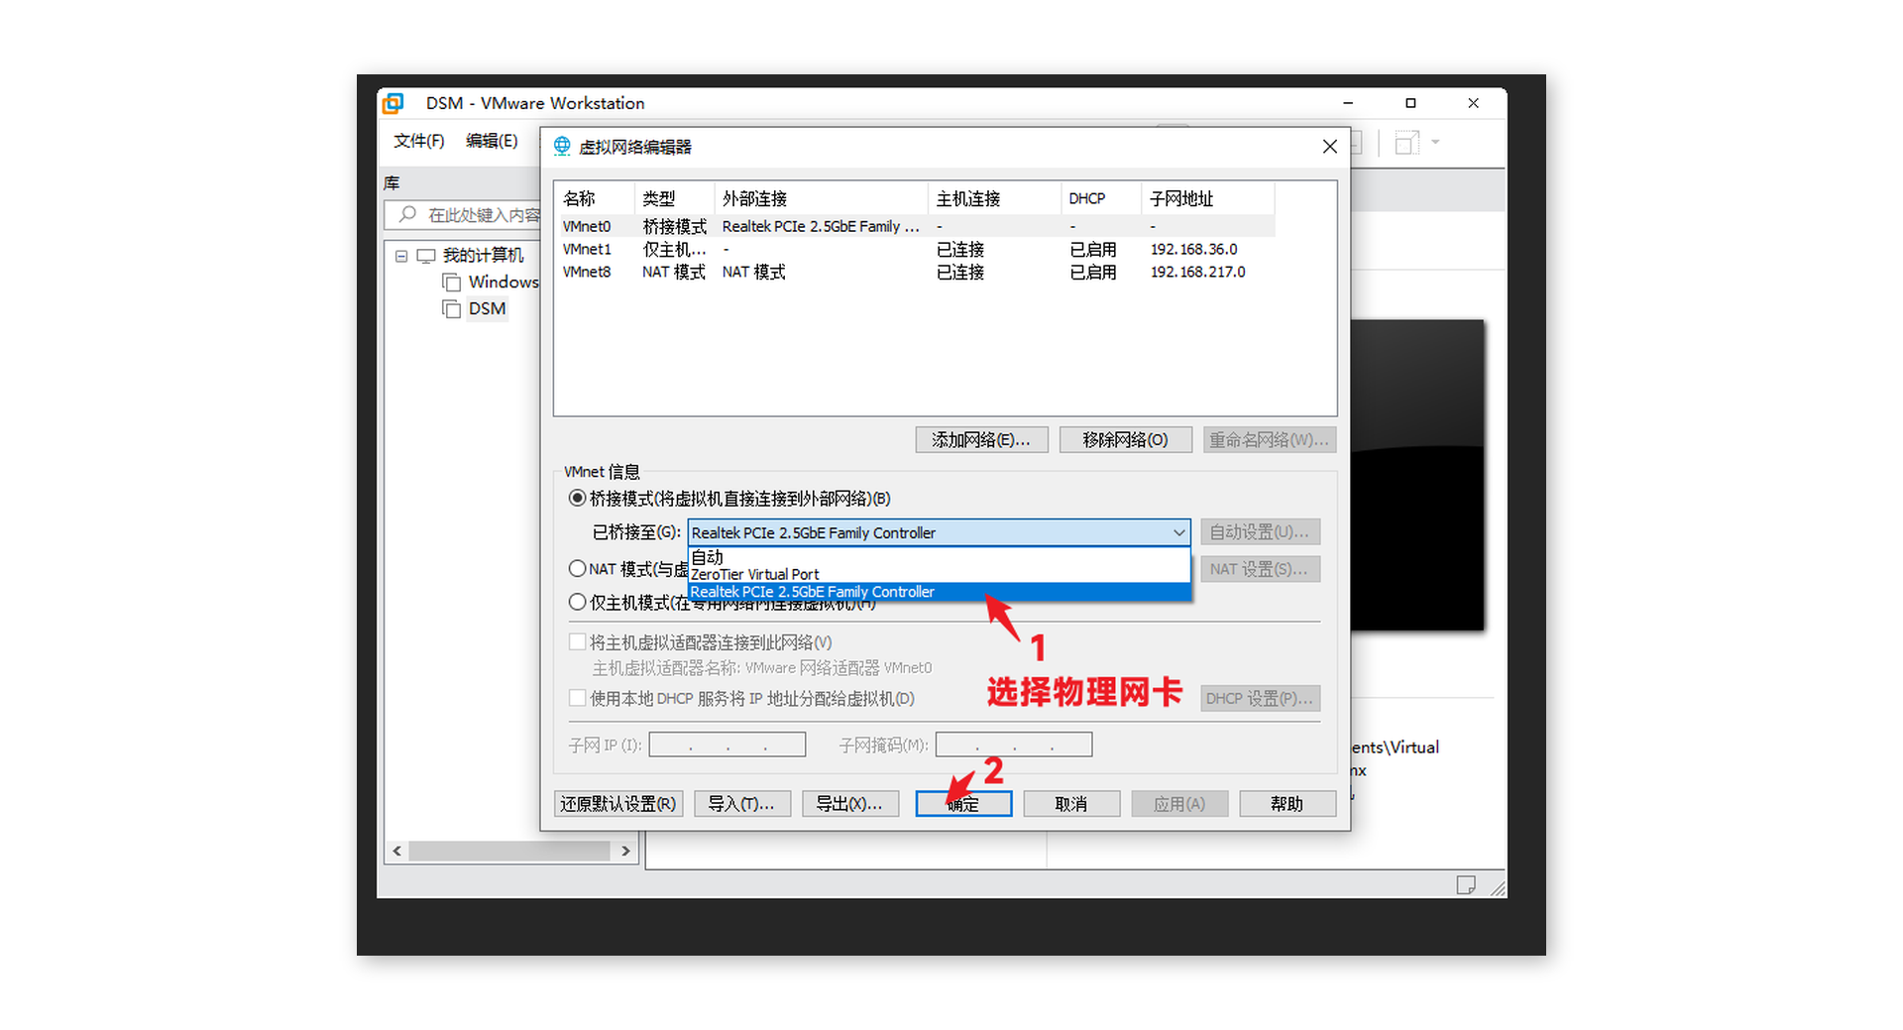Click the fullscreen view toolbar icon in VMware

(1406, 143)
